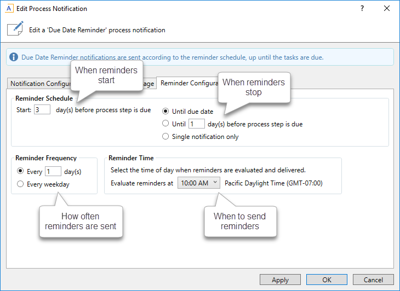400x291 pixels.
Task: Switch to the Notification Configuration tab
Action: pos(38,84)
